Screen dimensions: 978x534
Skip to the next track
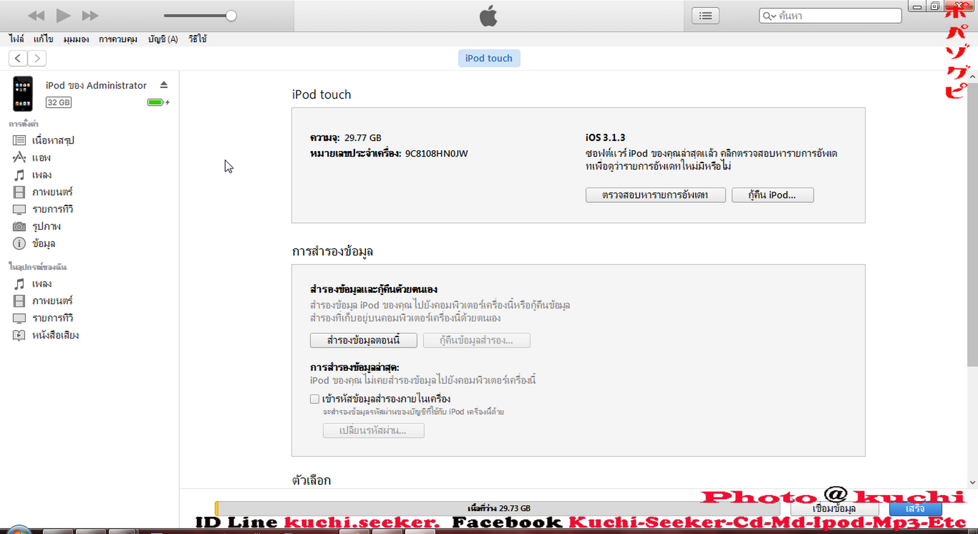pyautogui.click(x=90, y=16)
